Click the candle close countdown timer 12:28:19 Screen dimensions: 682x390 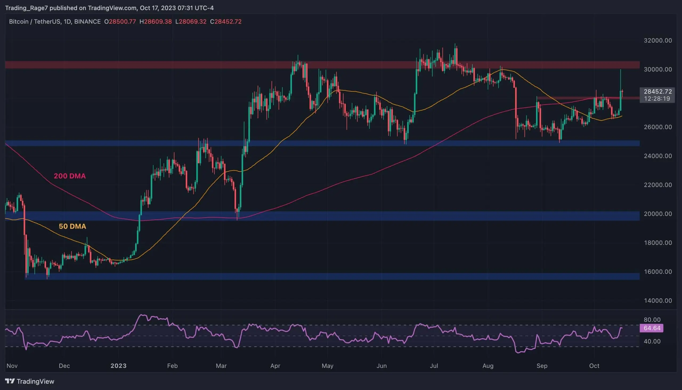657,99
